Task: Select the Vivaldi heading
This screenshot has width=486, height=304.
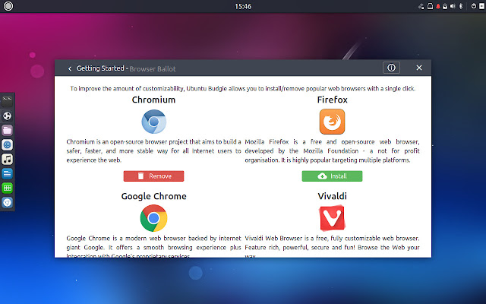Action: point(332,196)
